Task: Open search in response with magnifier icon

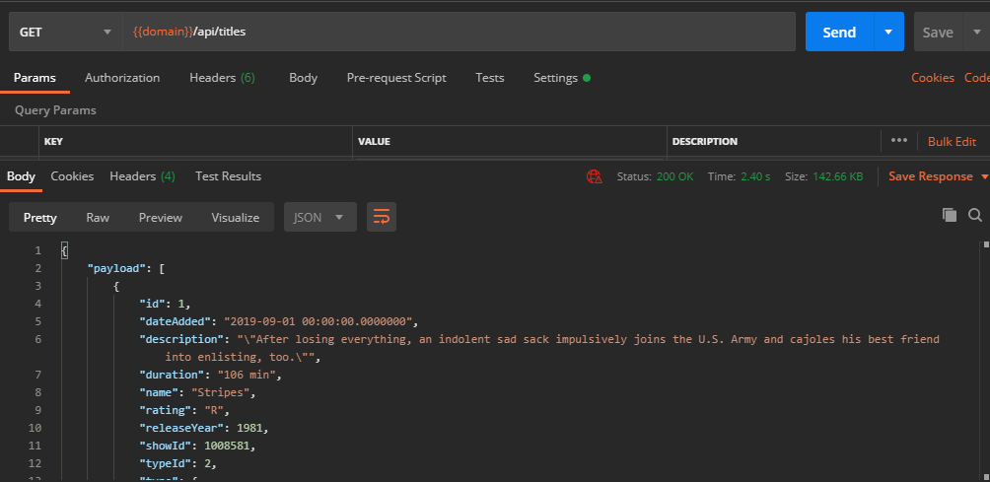Action: pos(975,215)
